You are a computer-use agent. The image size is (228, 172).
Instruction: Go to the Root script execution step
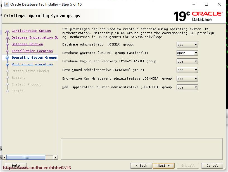tap(32, 64)
